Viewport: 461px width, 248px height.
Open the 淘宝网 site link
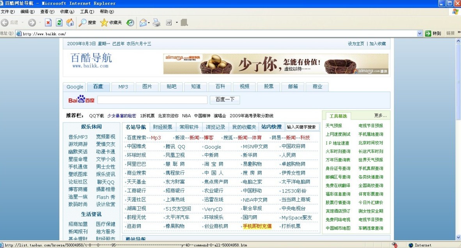coord(214,164)
